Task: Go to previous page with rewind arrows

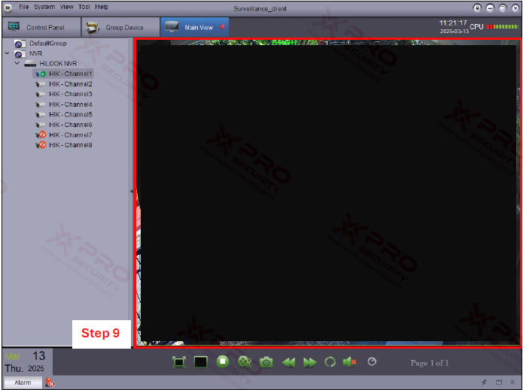Action: (x=288, y=362)
